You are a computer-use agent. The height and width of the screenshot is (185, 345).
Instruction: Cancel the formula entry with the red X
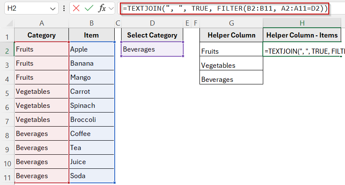(76, 9)
